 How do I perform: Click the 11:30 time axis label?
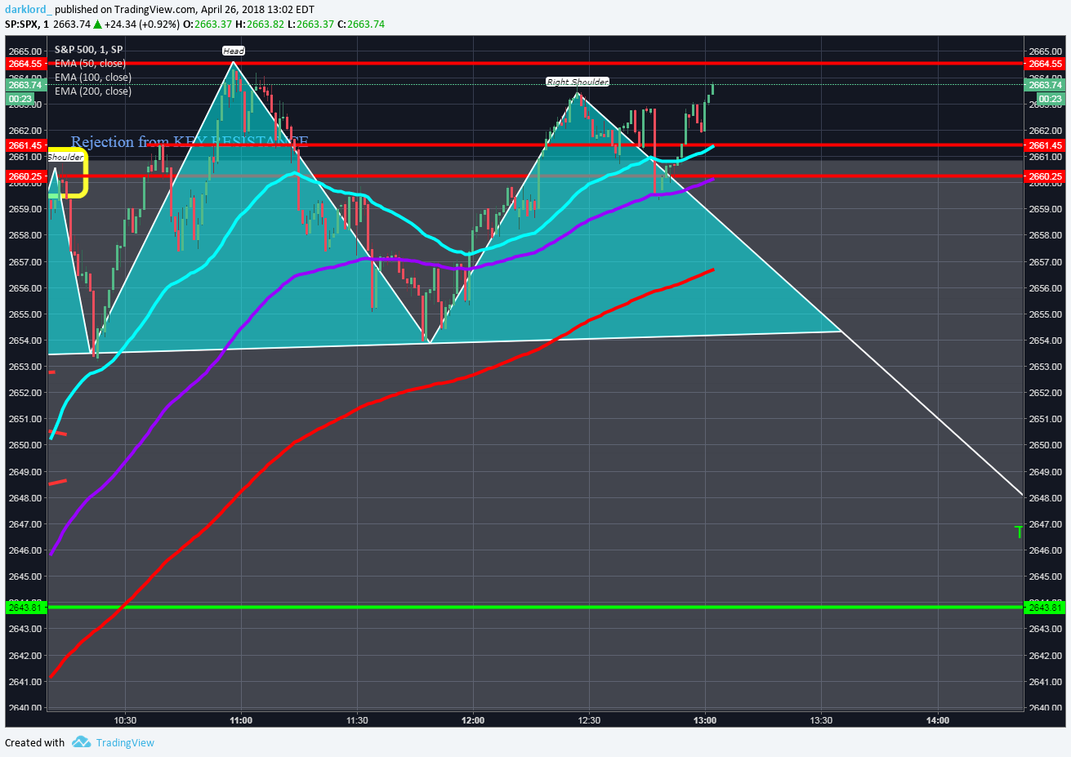point(357,720)
